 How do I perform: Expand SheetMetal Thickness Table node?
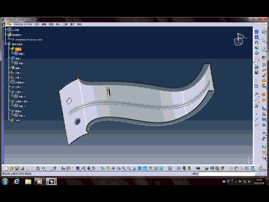[x=9, y=39]
